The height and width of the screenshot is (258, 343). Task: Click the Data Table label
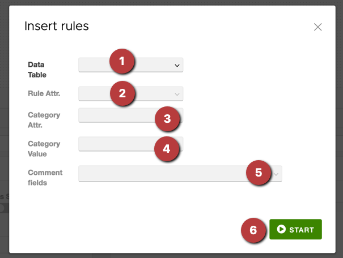37,70
